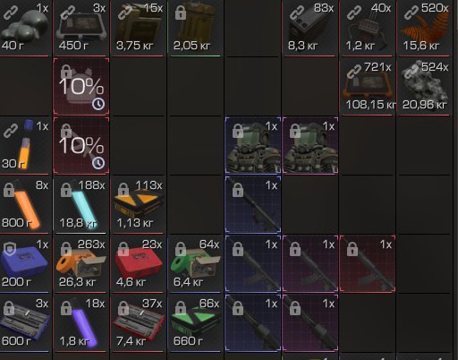
Task: Select the 721x orange container 108,15 кг
Action: pyautogui.click(x=368, y=87)
